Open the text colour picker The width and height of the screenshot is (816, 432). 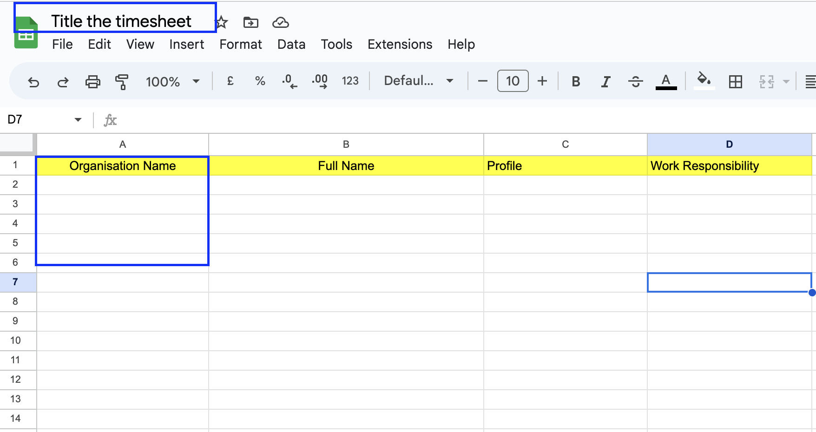pos(666,82)
